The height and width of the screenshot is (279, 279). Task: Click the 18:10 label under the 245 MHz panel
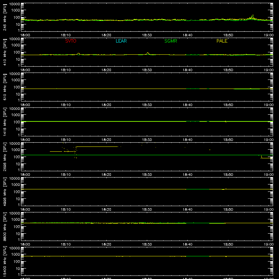click(x=66, y=35)
